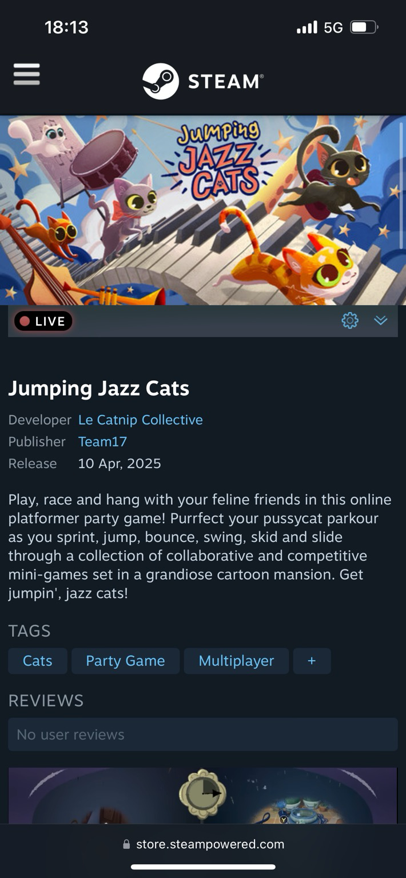Tap the store.steampowered.com address bar
The image size is (406, 878).
click(x=203, y=844)
